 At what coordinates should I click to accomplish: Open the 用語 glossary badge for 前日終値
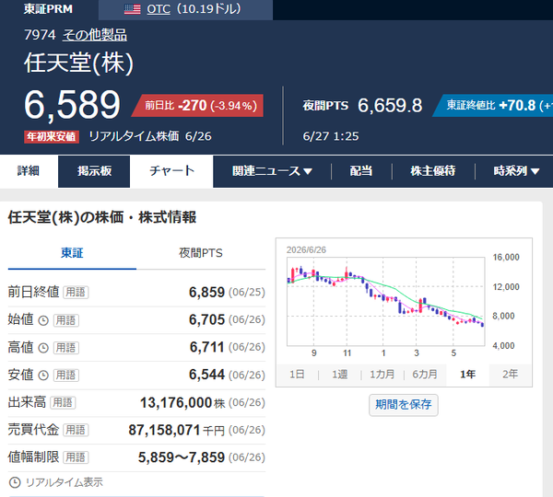(x=76, y=293)
